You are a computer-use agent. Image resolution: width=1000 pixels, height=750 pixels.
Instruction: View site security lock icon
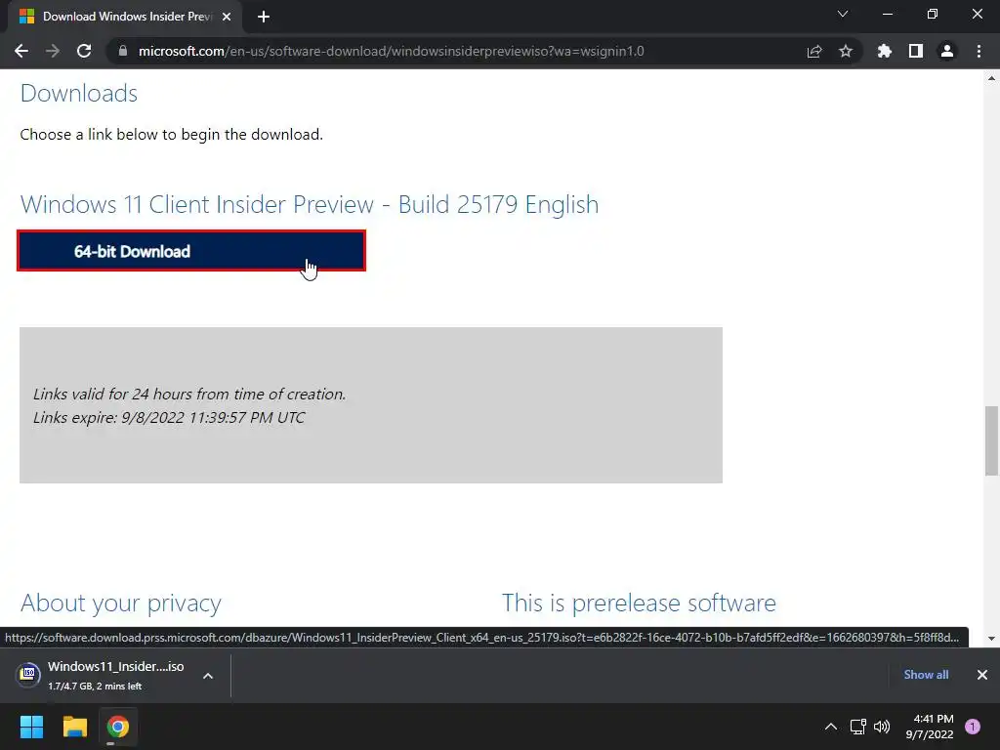(x=122, y=51)
